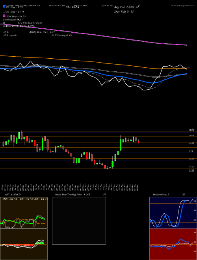Click the white 50 Day legend swatch
This screenshot has width=197, height=260.
(x=4, y=11)
